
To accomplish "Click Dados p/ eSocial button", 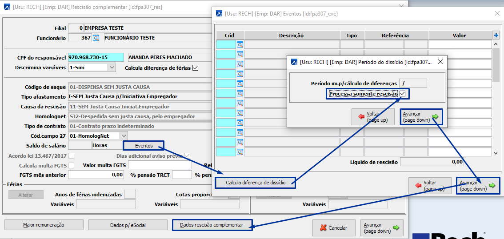I will pyautogui.click(x=128, y=225).
